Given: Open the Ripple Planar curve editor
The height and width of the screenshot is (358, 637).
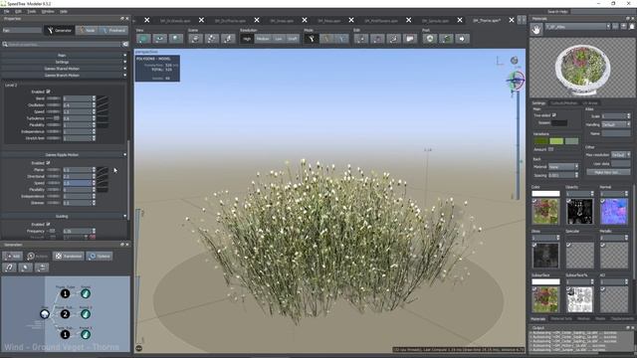Looking at the screenshot, I should [103, 170].
